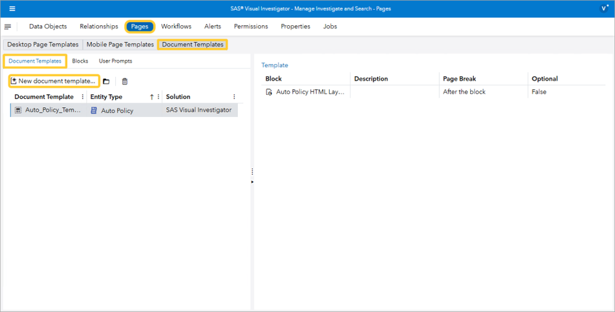Go to Data Objects tab
This screenshot has width=615, height=312.
48,26
